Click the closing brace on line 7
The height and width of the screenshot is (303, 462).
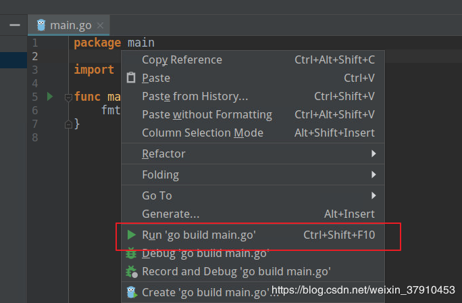pyautogui.click(x=77, y=124)
